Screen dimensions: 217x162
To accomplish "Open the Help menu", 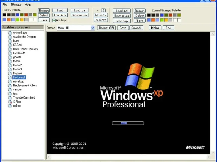I will point(28,4).
